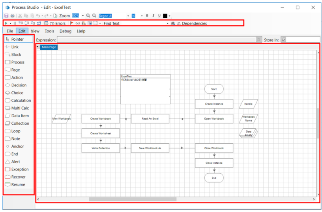The height and width of the screenshot is (212, 322).
Task: Open the Help menu
Action: (x=81, y=31)
